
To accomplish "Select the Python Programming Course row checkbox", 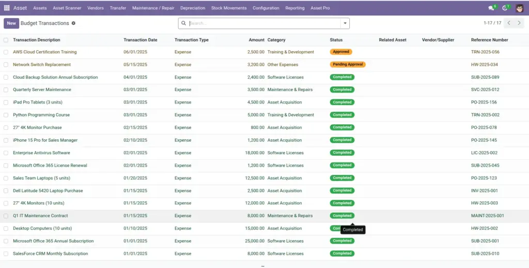I will [6, 115].
